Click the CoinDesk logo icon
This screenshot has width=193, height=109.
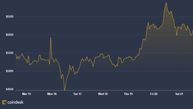pyautogui.click(x=4, y=102)
